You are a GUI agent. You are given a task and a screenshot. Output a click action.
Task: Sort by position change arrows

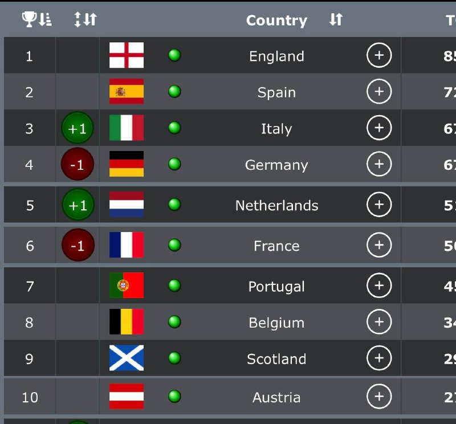pos(85,19)
